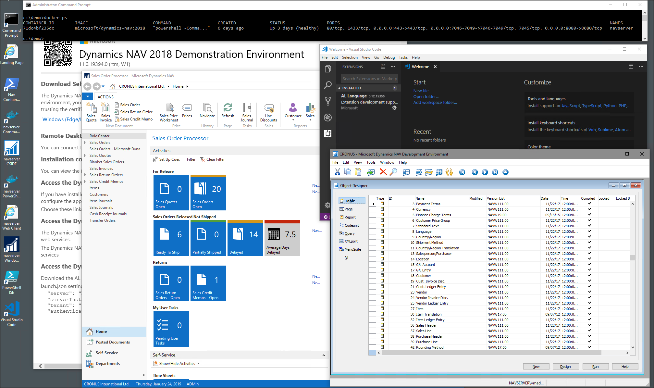Open Sales Orders - Open tile
The width and height of the screenshot is (654, 388).
(x=208, y=193)
